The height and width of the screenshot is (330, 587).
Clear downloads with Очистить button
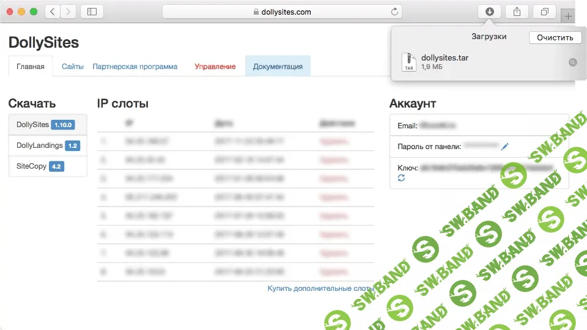click(x=555, y=37)
